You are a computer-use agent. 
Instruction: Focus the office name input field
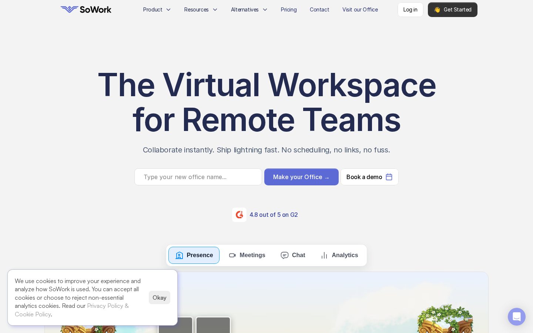(198, 177)
